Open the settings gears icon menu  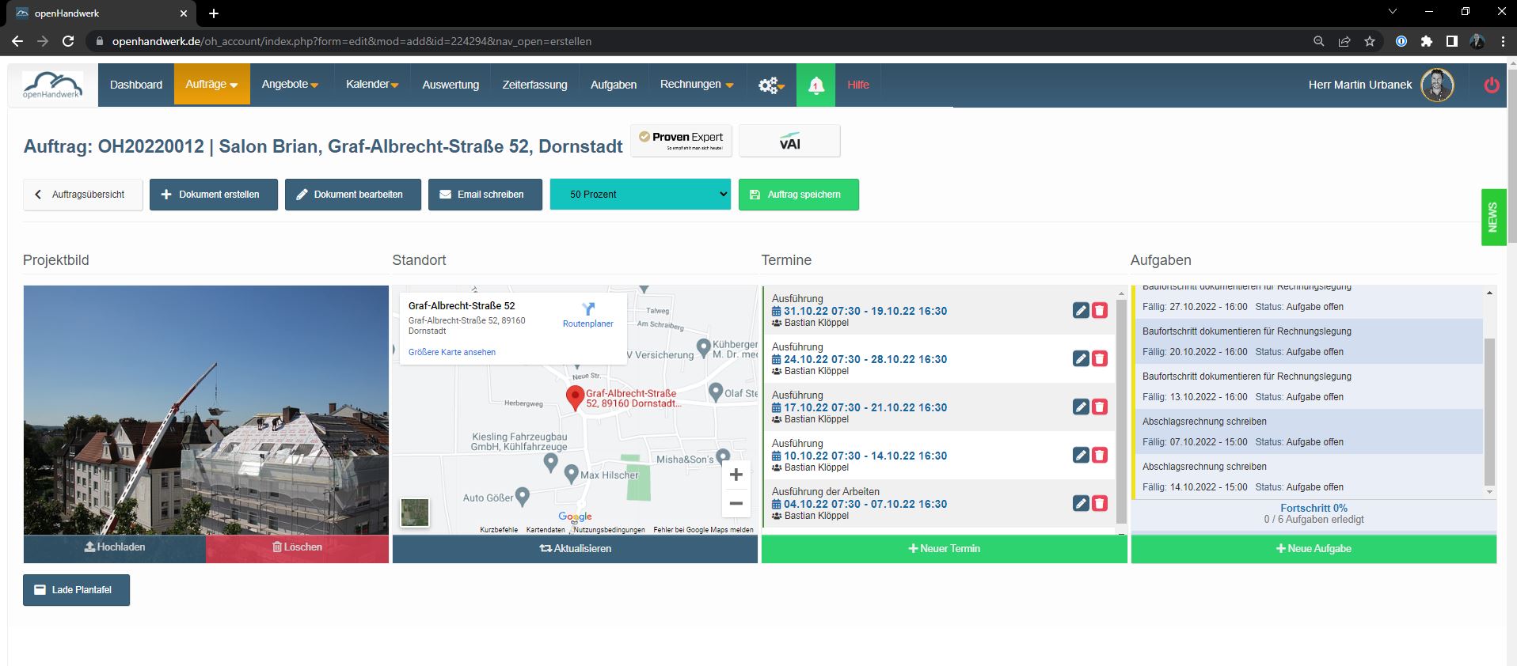coord(770,85)
